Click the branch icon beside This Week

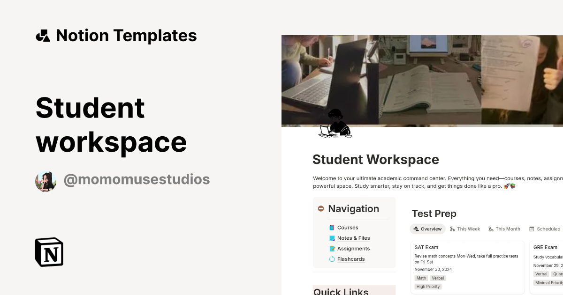tap(452, 229)
